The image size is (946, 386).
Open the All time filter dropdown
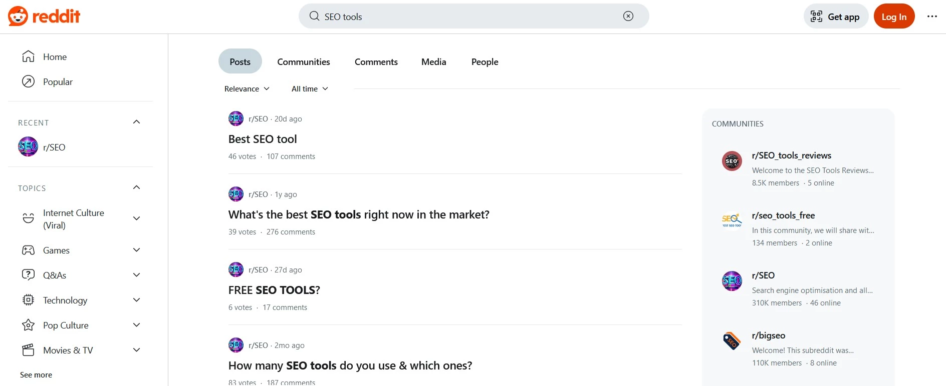(x=310, y=88)
